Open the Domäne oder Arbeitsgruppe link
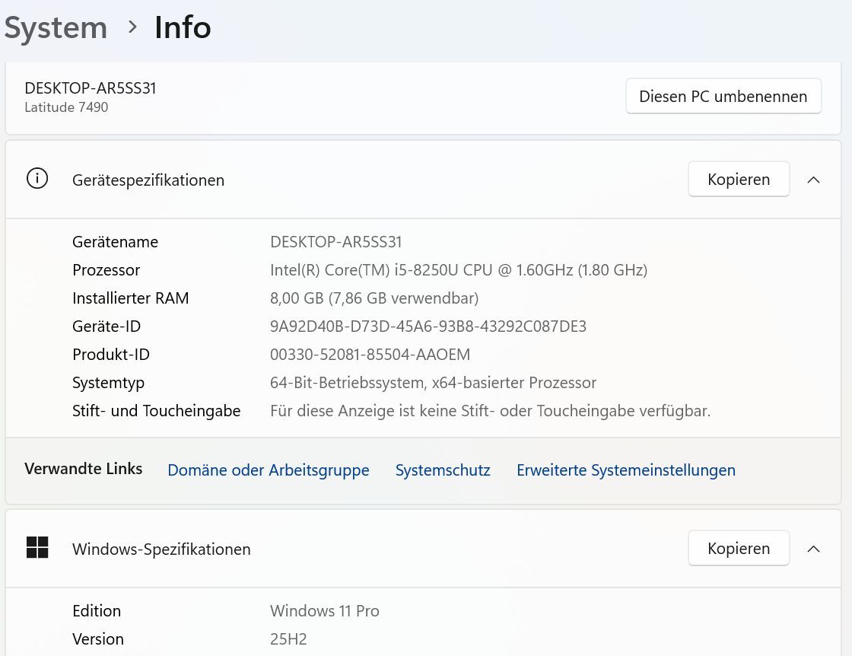852x656 pixels. (268, 470)
